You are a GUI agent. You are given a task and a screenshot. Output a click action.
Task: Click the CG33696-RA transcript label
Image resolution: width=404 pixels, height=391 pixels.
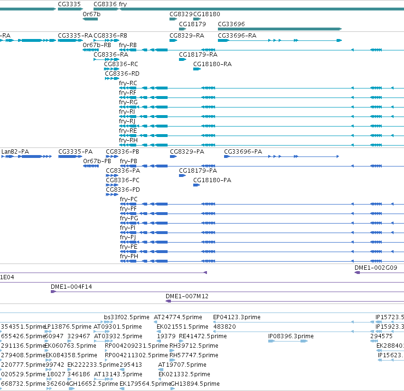pos(237,36)
